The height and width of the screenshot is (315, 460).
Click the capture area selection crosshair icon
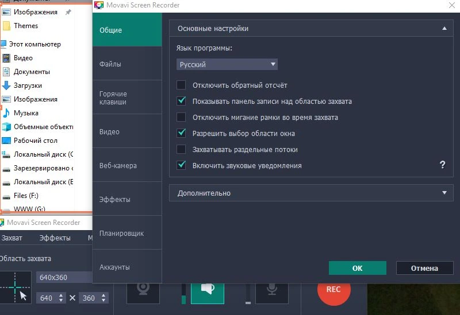pyautogui.click(x=16, y=287)
